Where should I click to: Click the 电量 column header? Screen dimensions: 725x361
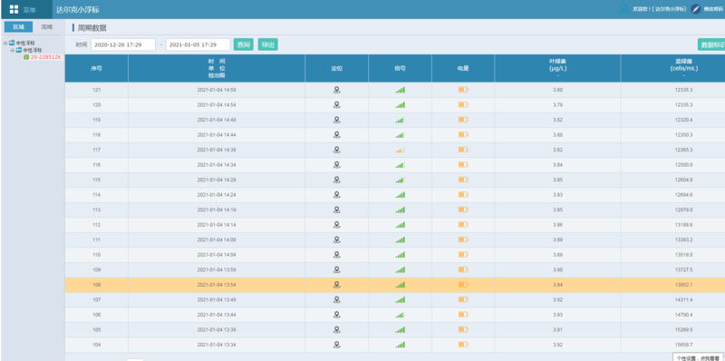463,68
